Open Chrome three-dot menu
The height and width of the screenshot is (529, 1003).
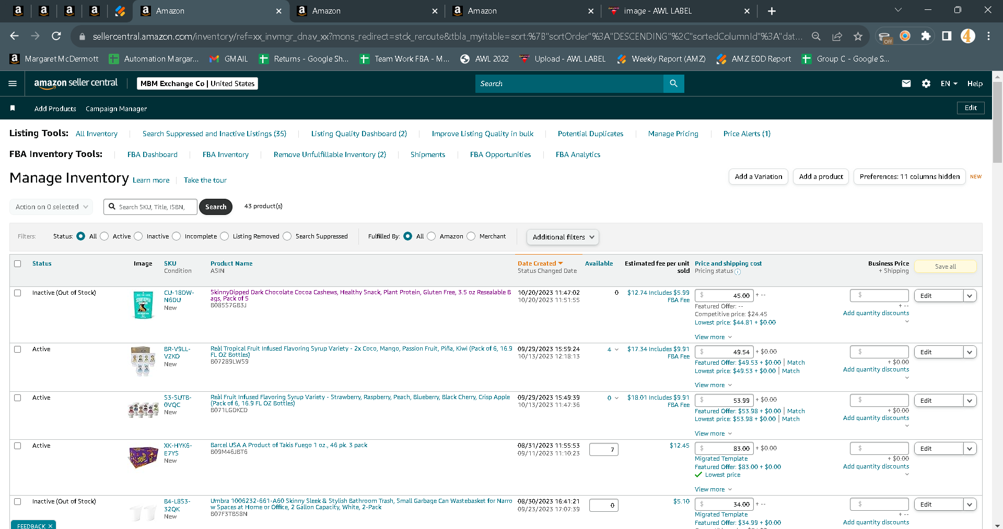coord(988,36)
